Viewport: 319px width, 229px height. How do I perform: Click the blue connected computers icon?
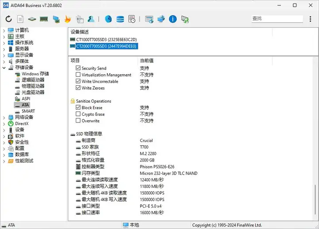coord(161,19)
